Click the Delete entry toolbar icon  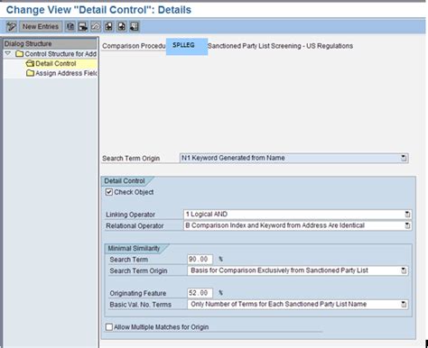point(83,27)
